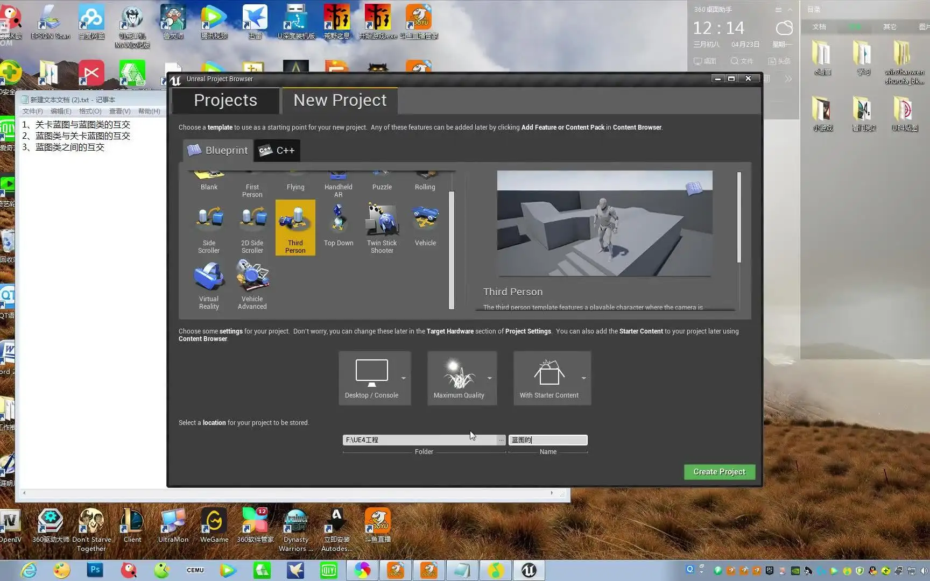Open the 斗鱼直播 desktop shortcut
This screenshot has height=581, width=930.
tap(377, 526)
